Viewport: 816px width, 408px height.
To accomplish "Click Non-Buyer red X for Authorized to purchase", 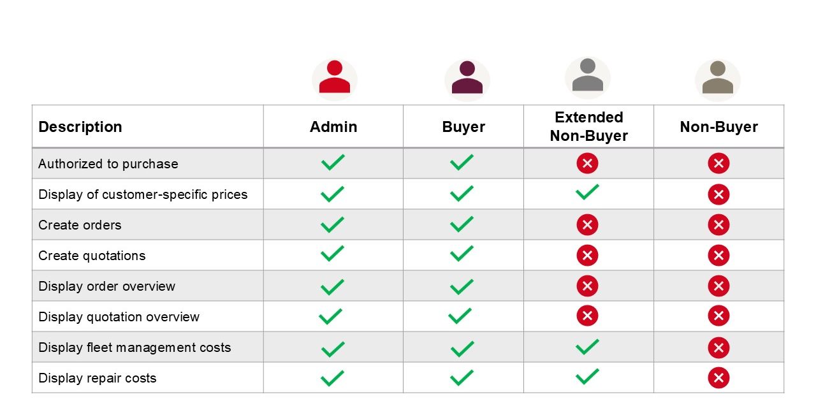I will click(718, 164).
